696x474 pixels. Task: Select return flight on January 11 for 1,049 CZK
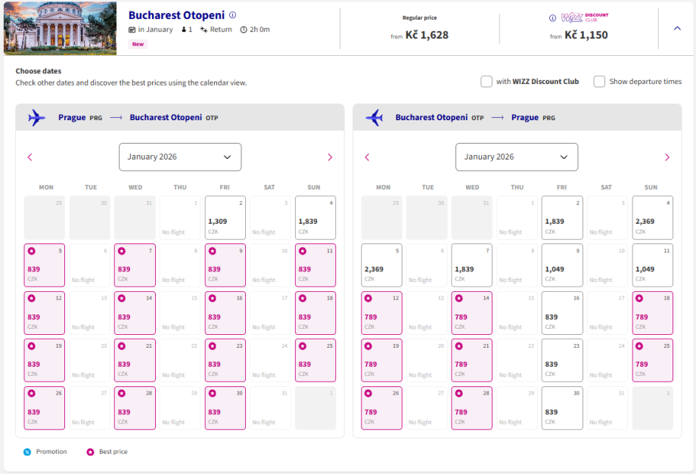click(652, 265)
